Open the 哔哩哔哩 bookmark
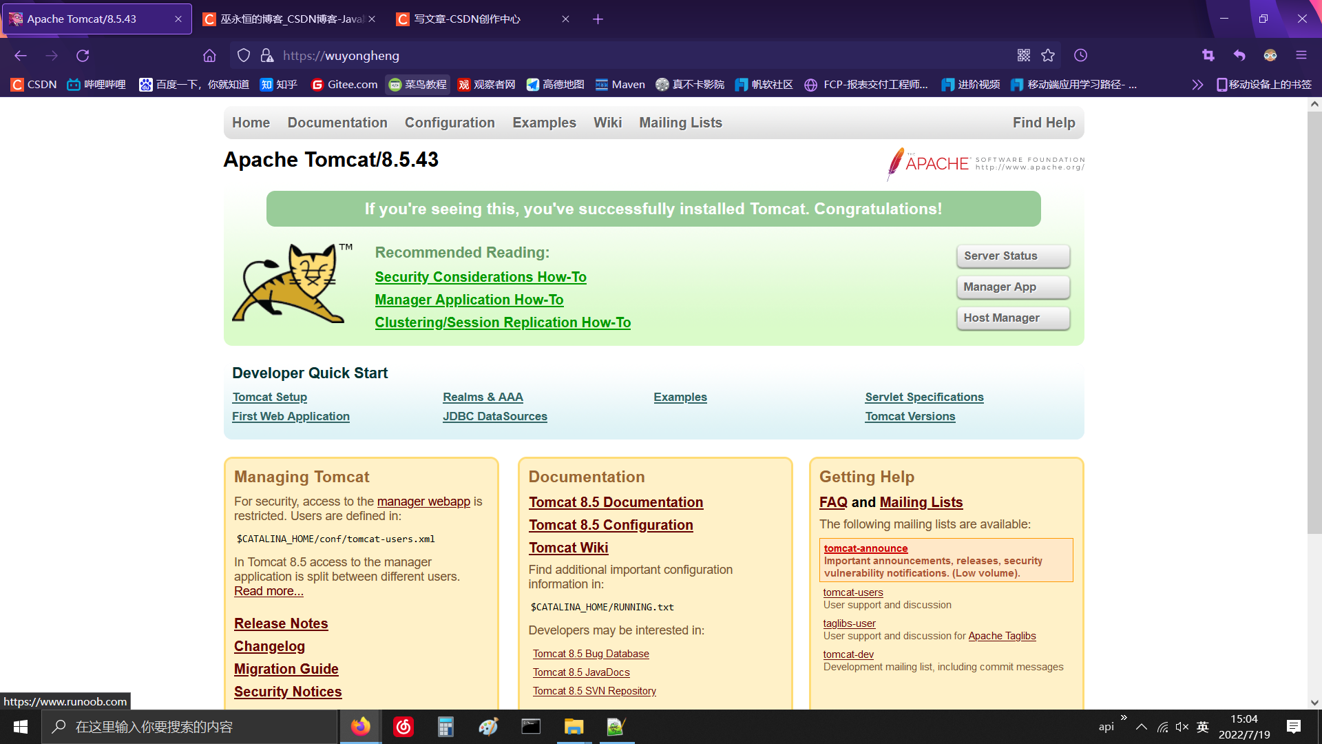 tap(96, 85)
